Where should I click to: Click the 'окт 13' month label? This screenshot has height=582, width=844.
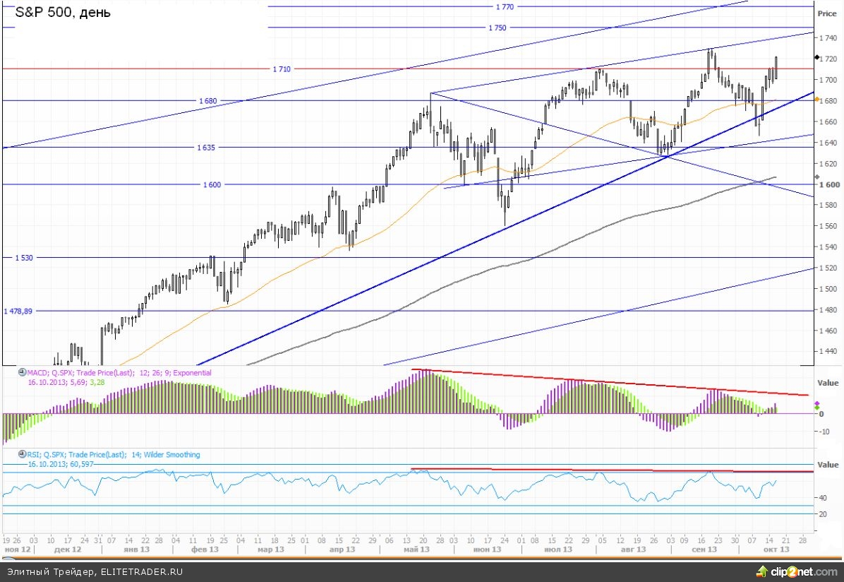coord(776,550)
